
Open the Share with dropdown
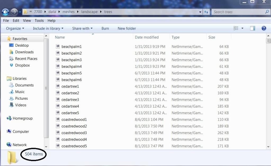click(82, 28)
